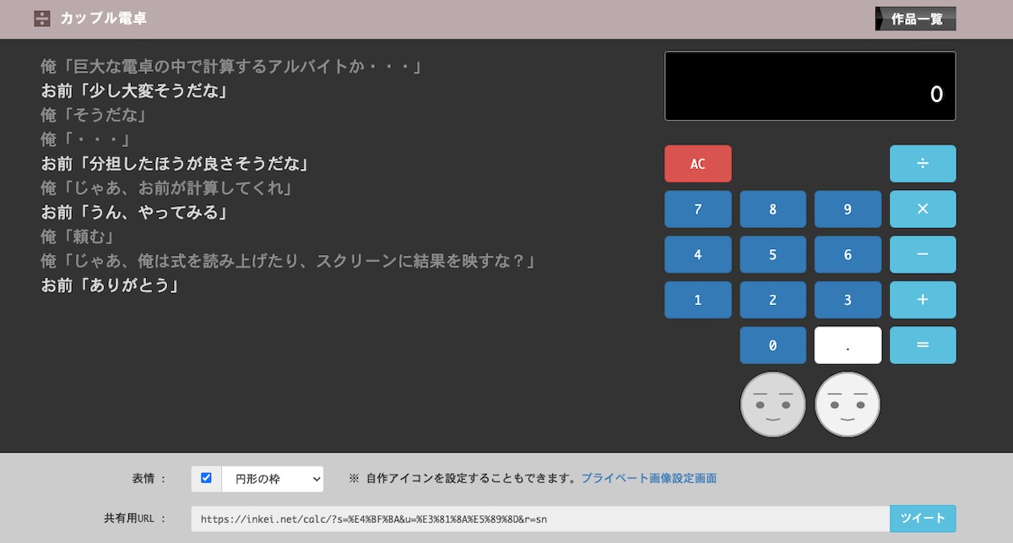This screenshot has height=543, width=1013.
Task: Click the calculator result display
Action: point(810,86)
